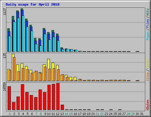
Task: Click the cyan pages bar for day 7
Action: 36,48
